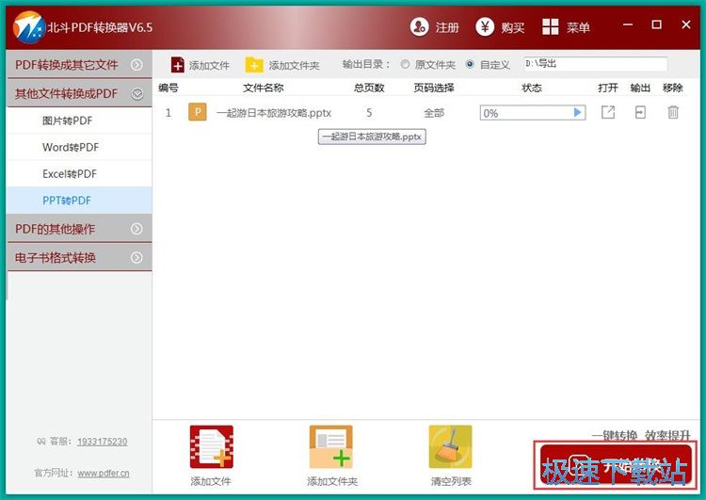The image size is (706, 500).
Task: Start conversion with the blue play arrow
Action: coord(577,112)
